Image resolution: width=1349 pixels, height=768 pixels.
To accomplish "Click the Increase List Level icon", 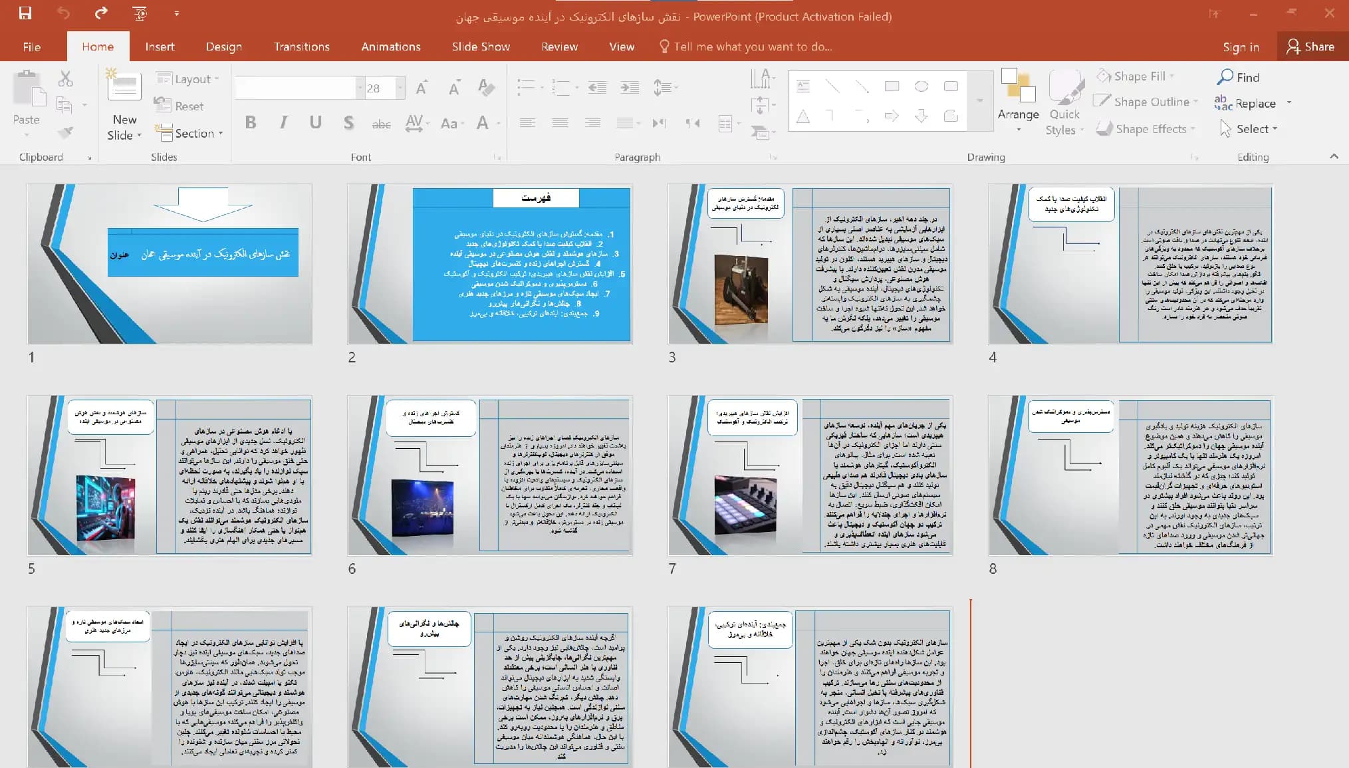I will [630, 87].
